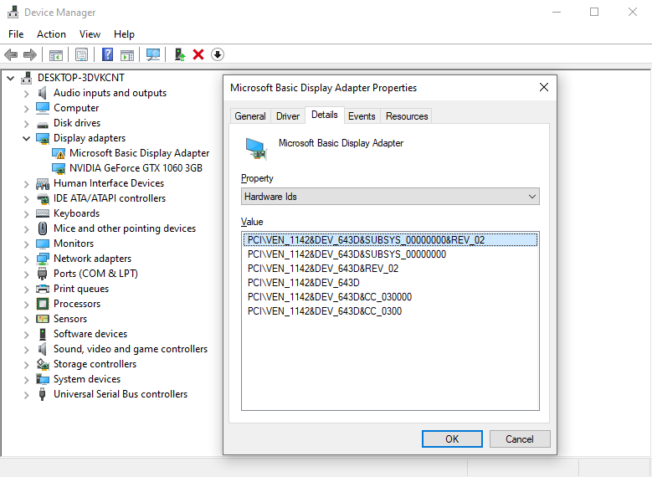Click the Update device driver toolbar icon
This screenshot has height=477, width=652.
click(x=180, y=54)
